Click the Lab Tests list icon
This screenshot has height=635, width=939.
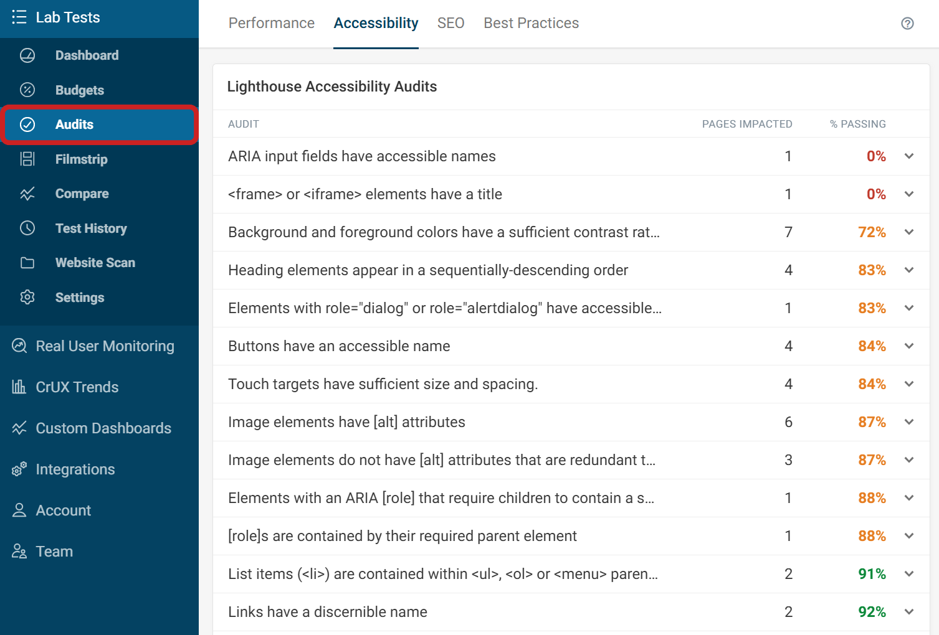click(19, 17)
